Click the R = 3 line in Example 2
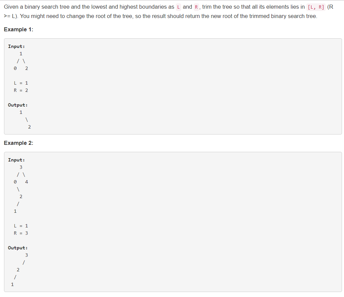 click(21, 233)
